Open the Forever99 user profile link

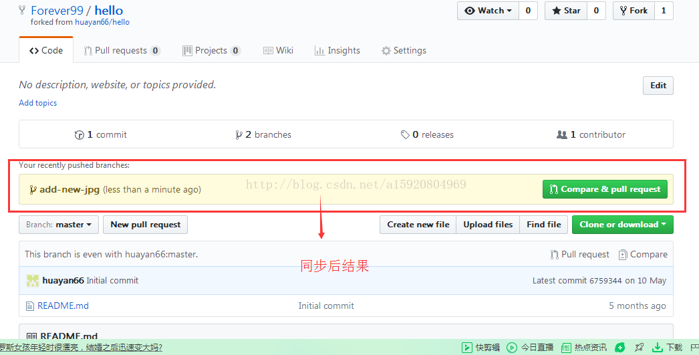57,11
